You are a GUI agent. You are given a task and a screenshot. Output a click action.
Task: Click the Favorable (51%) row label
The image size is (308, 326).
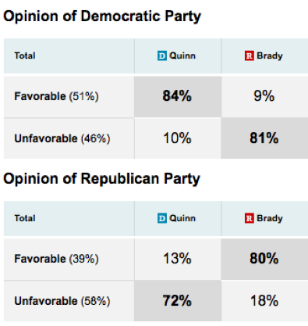[56, 96]
